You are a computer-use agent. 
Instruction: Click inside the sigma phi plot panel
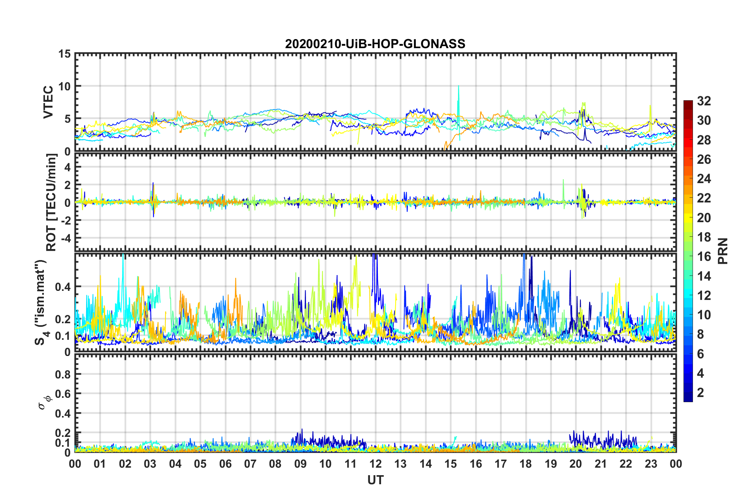pyautogui.click(x=375, y=403)
